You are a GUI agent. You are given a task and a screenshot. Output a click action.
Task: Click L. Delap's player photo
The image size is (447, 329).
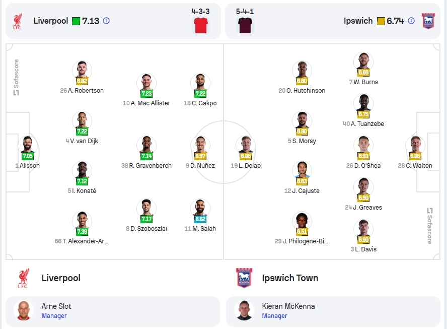246,146
